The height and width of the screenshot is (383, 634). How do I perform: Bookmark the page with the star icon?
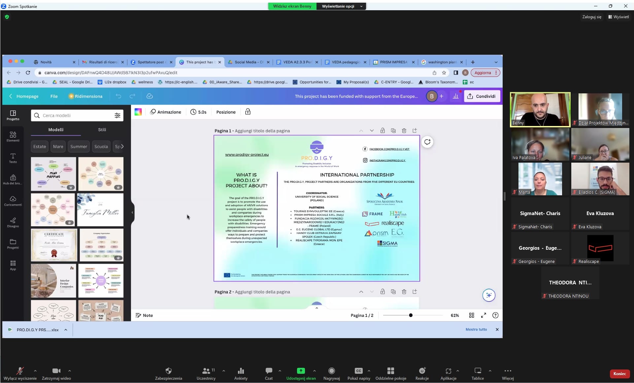tap(444, 73)
